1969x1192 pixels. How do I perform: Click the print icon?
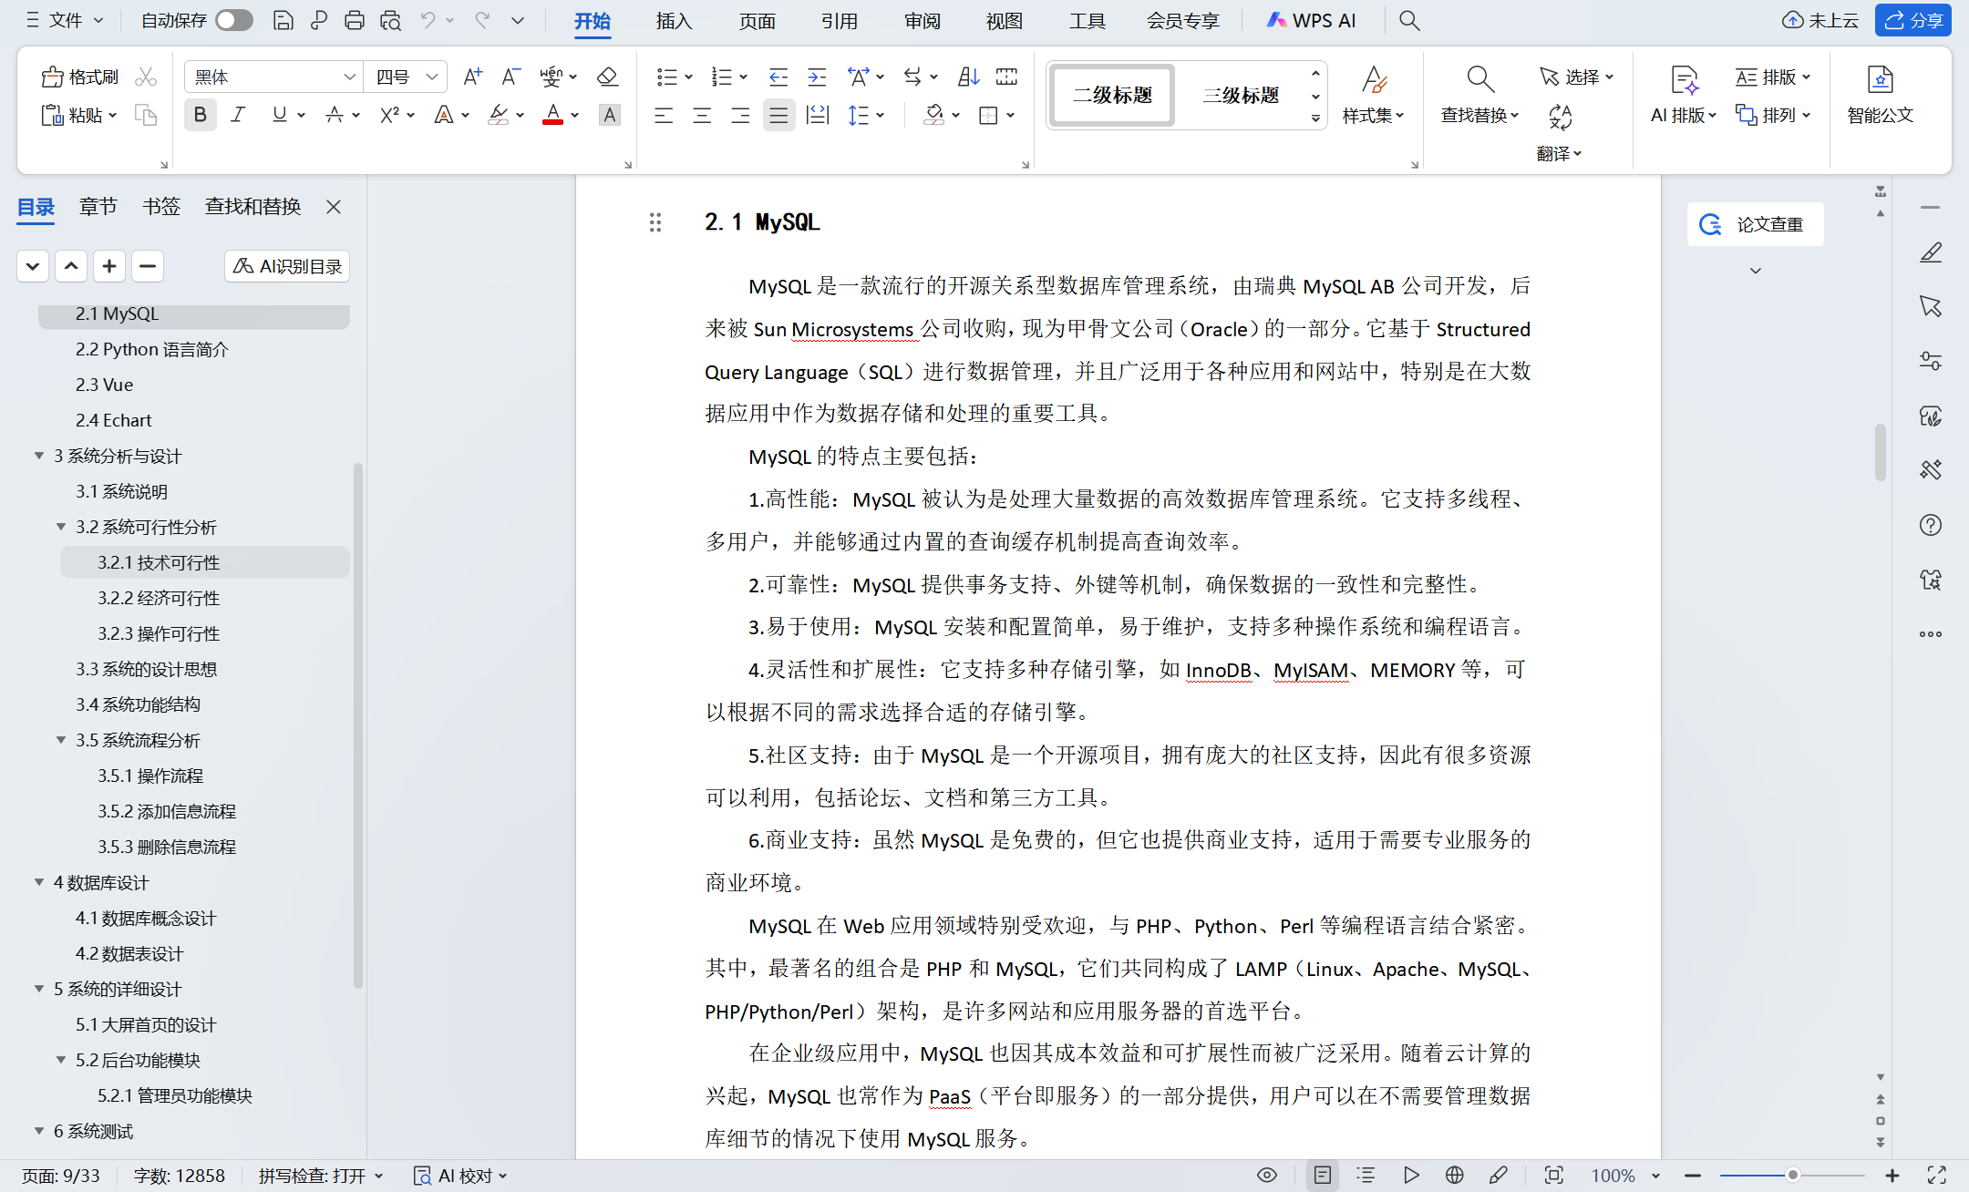[355, 20]
